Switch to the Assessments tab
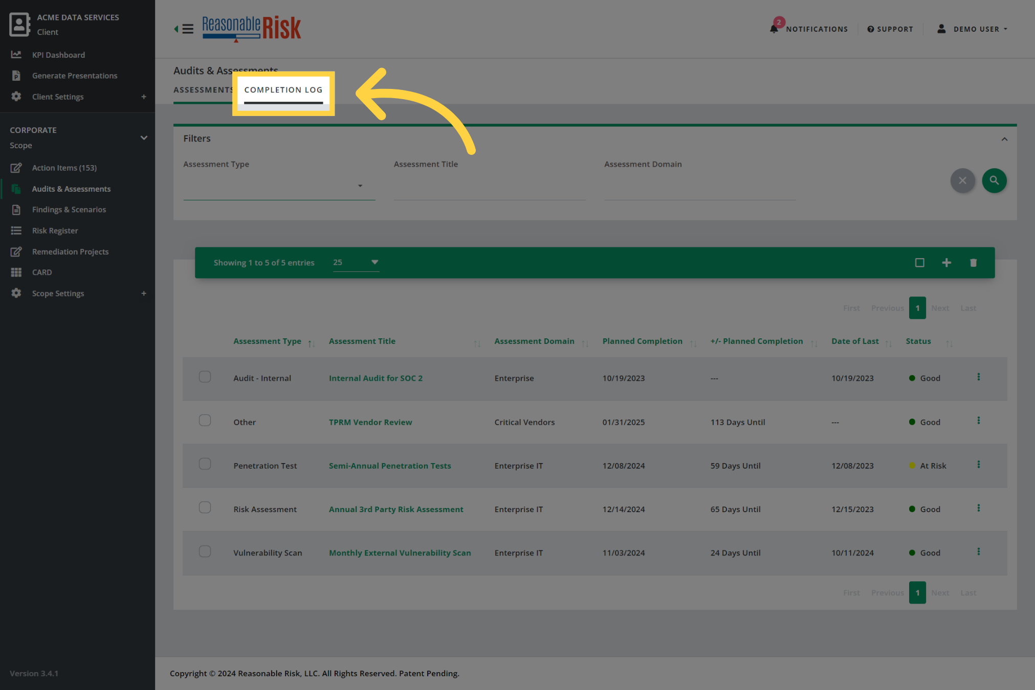 [x=204, y=89]
